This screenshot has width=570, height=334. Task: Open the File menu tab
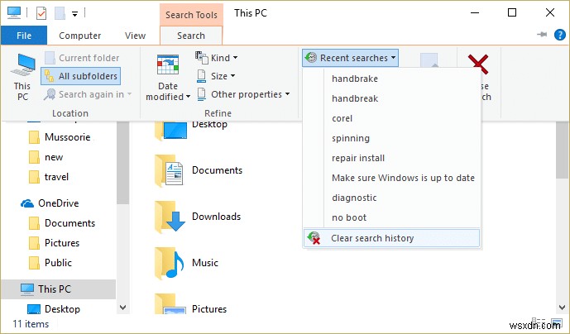click(x=24, y=36)
